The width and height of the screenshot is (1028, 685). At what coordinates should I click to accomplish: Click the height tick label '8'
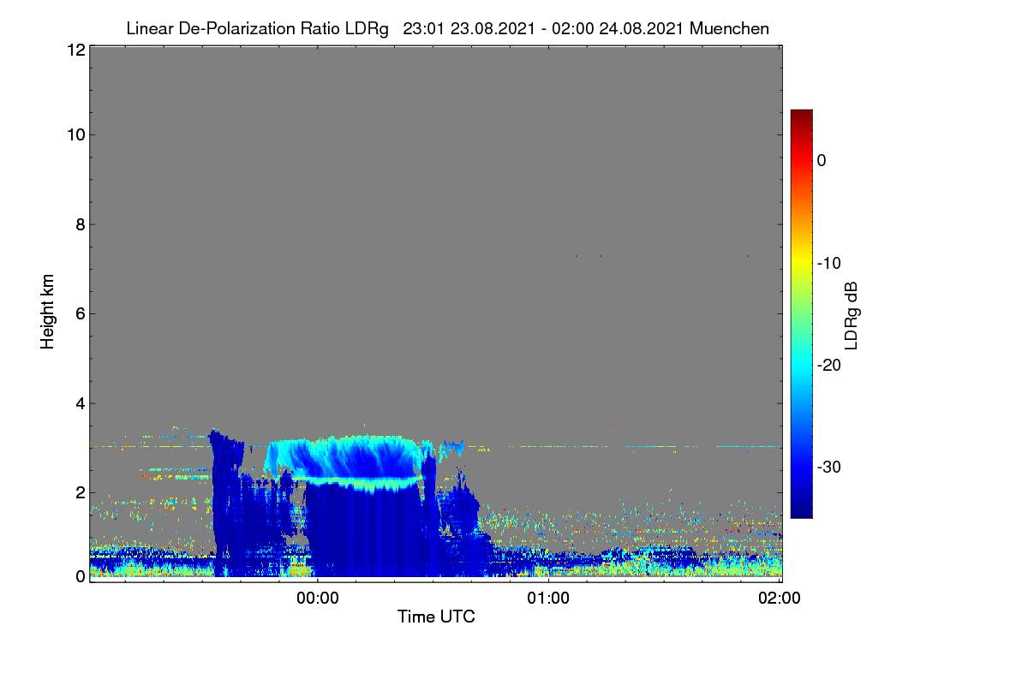point(79,224)
